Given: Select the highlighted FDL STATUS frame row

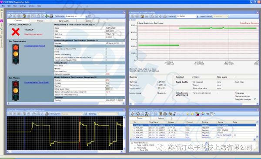Looking at the screenshot, I should [194, 125].
